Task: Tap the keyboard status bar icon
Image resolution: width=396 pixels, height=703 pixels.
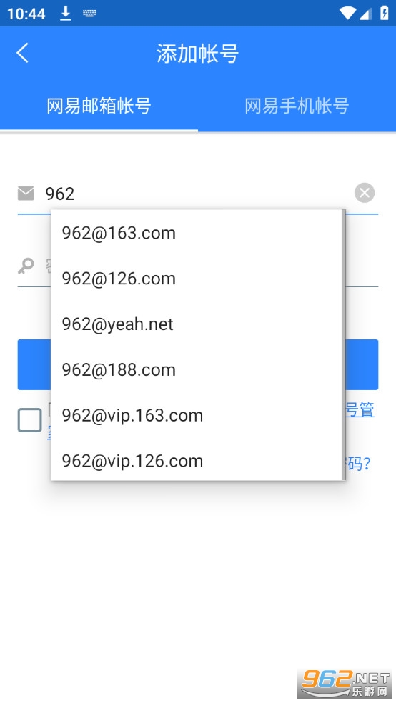Action: point(89,14)
